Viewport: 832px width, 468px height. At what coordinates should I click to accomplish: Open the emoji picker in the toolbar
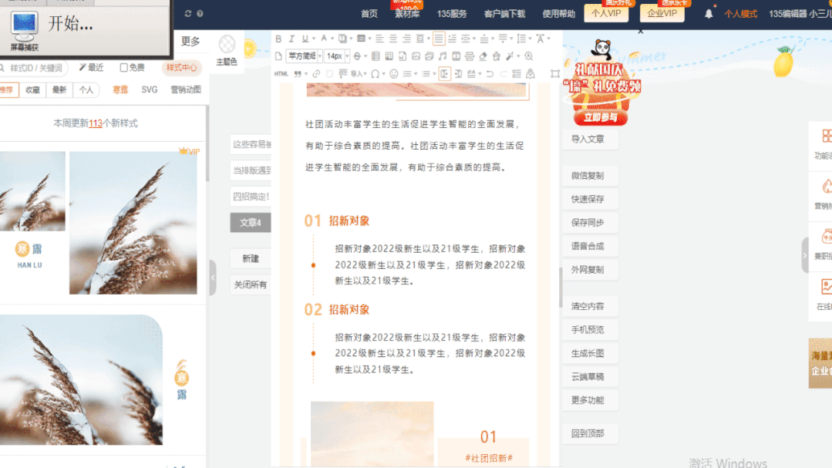[x=395, y=74]
